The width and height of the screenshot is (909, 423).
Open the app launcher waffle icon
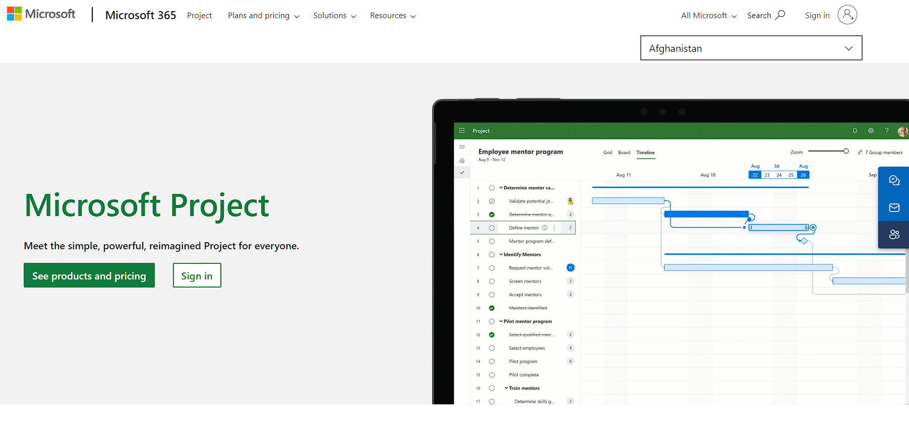point(462,130)
